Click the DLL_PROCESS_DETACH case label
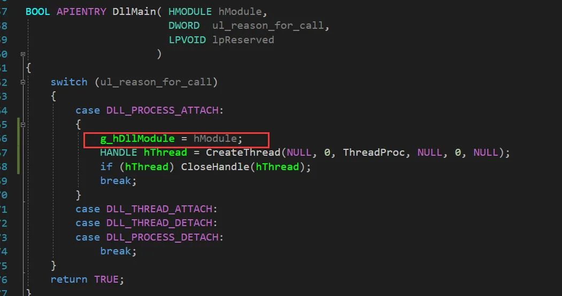The image size is (562, 296). (163, 237)
